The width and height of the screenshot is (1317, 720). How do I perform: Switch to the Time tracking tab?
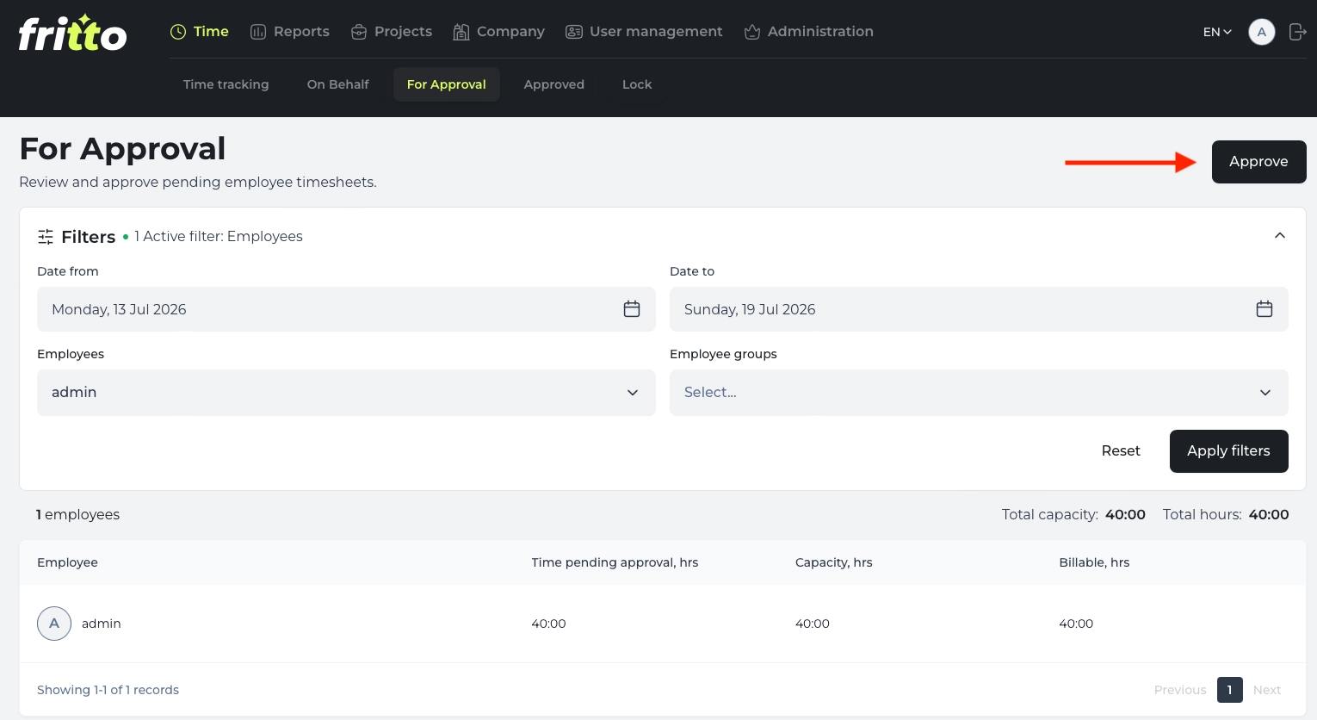point(226,84)
